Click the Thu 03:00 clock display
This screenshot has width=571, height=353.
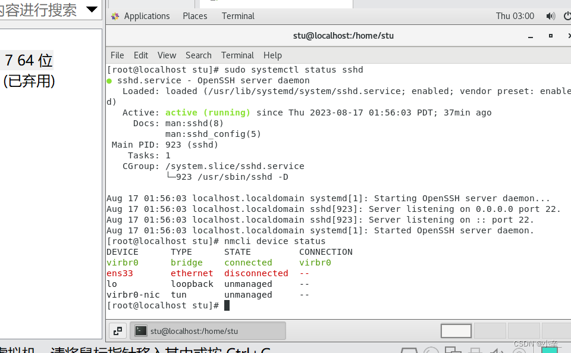coord(514,16)
